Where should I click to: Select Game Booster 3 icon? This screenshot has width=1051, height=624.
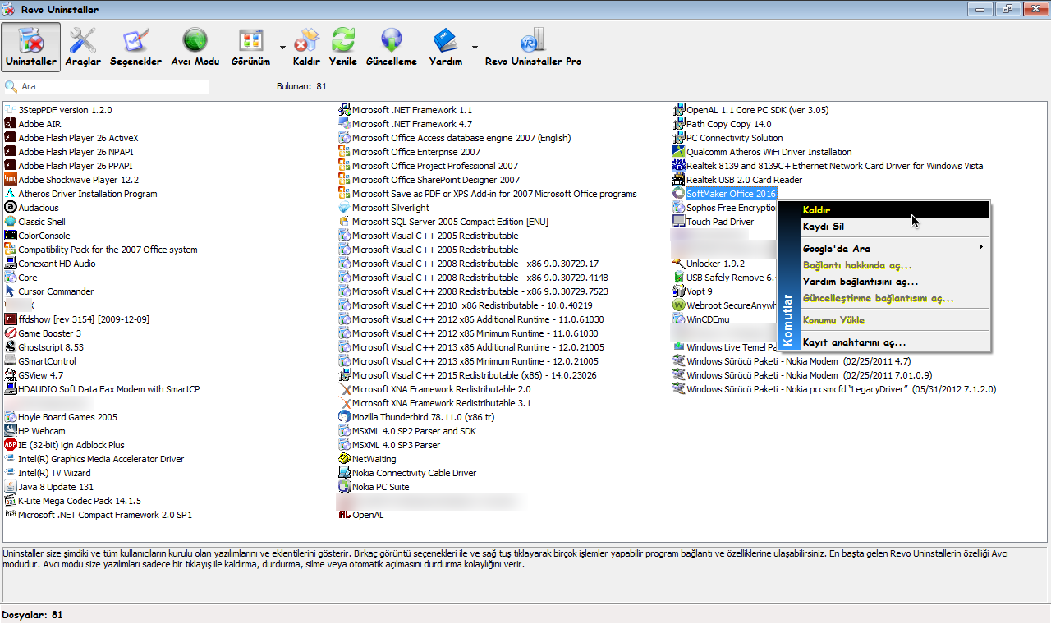click(11, 333)
